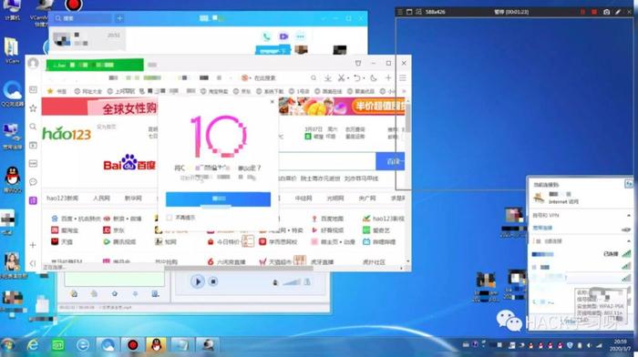The height and width of the screenshot is (357, 638).
Task: Click the pencil annotate icon on recorder bar
Action: (618, 12)
